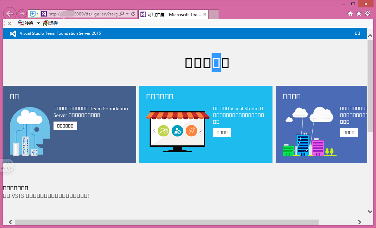
Task: Go back with the browser back arrow
Action: point(10,14)
